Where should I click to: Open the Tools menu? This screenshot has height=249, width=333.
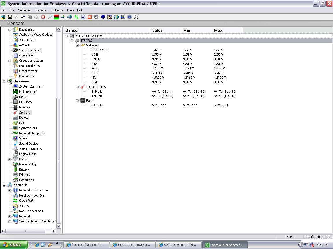coord(70,10)
